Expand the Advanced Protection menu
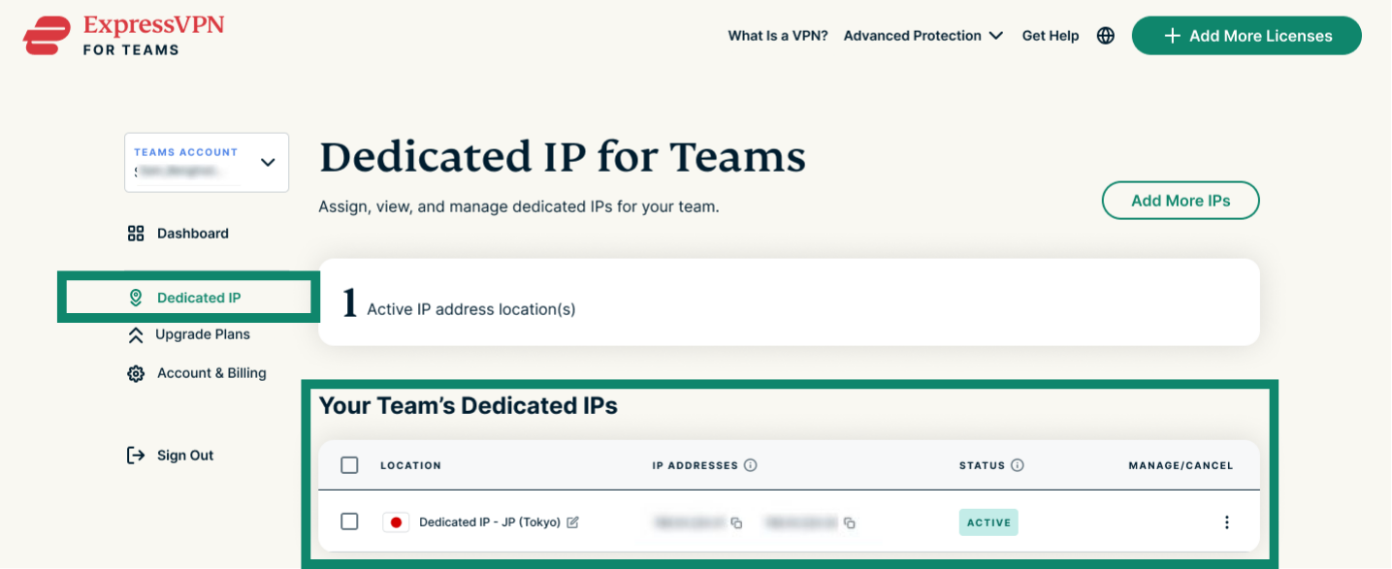 coord(923,36)
